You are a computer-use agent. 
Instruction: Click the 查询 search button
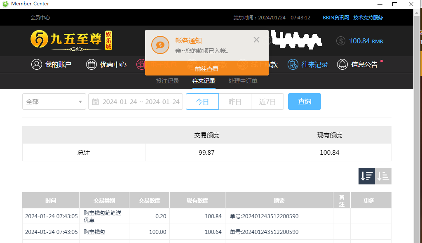(304, 101)
